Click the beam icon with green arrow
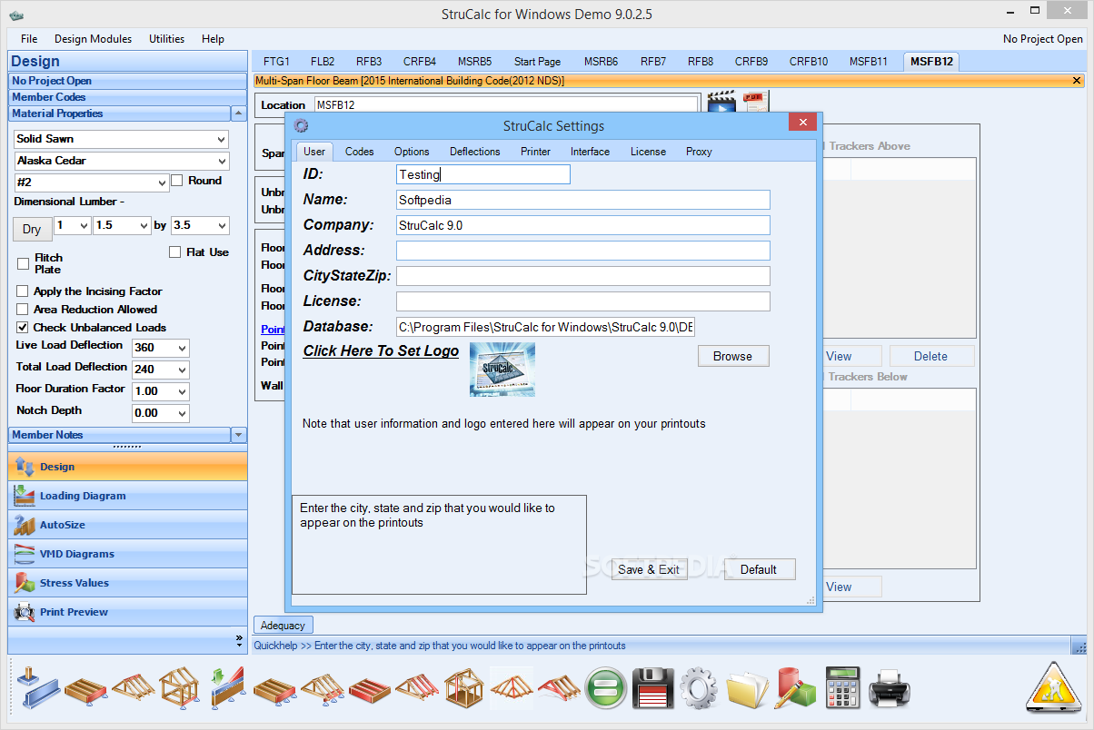The image size is (1094, 730). point(226,688)
